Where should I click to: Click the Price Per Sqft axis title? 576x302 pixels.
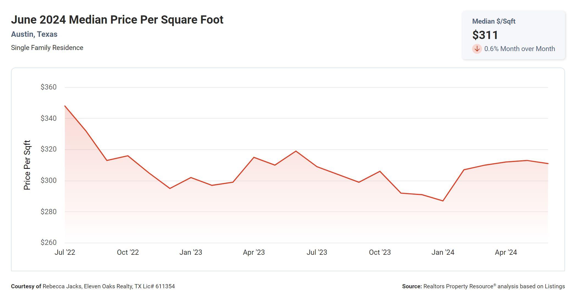pos(27,165)
